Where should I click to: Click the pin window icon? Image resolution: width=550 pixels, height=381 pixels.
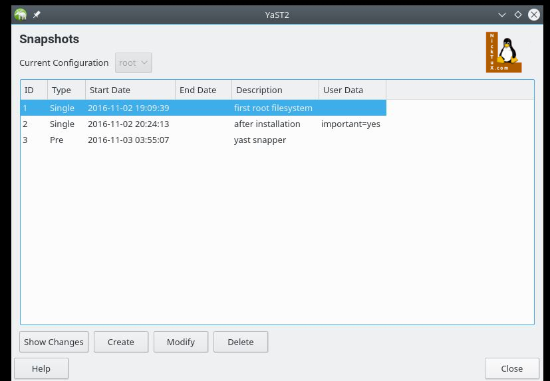[37, 15]
